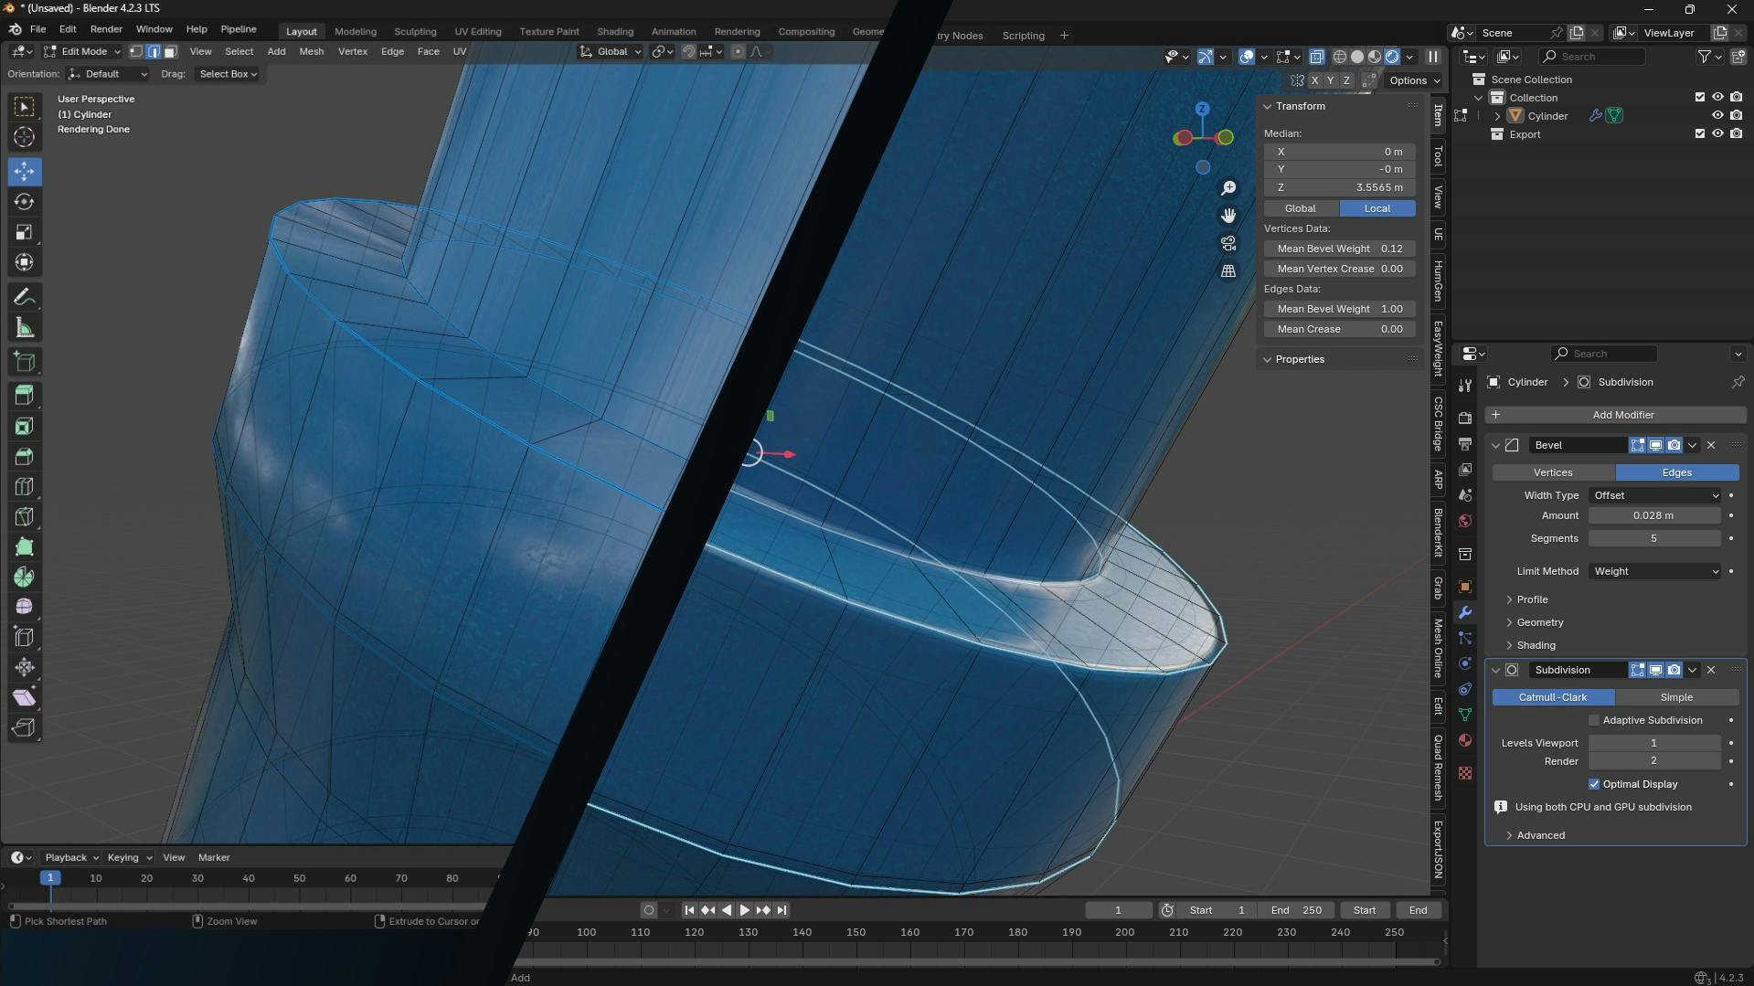Click the Mean Crease slider field

(x=1340, y=329)
